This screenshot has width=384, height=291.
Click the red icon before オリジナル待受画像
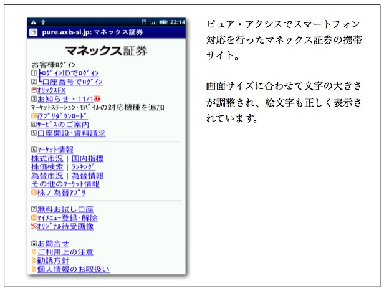[x=34, y=226]
